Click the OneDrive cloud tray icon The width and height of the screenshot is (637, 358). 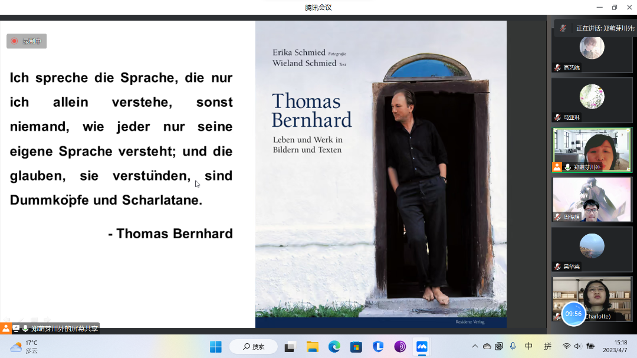click(x=487, y=346)
